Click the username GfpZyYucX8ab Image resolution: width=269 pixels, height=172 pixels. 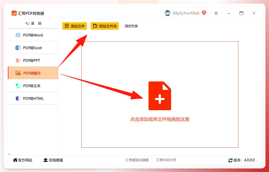coord(186,13)
